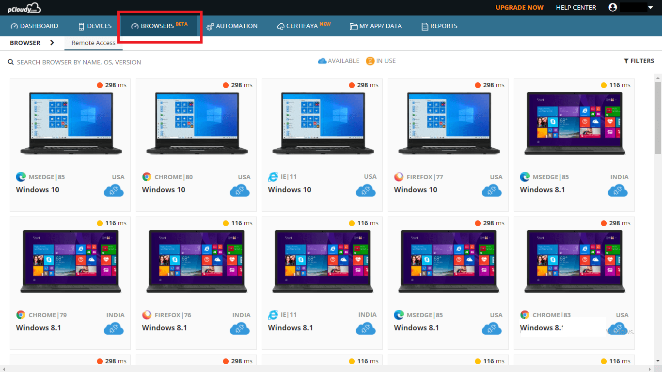
Task: Expand the Browser breadcrumb chevron
Action: (x=52, y=43)
